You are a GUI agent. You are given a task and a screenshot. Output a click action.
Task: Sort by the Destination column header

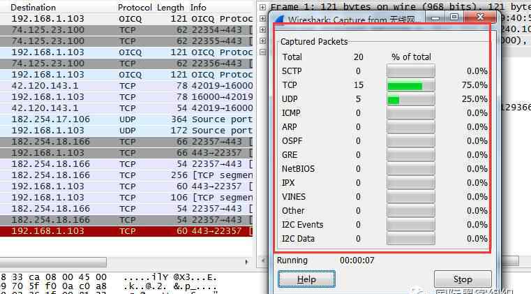[x=33, y=7]
